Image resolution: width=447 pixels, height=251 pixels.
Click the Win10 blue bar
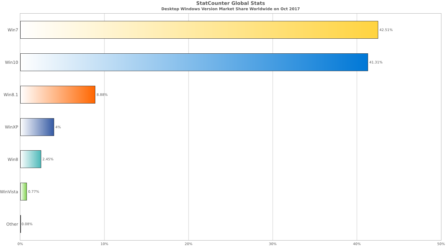pos(194,62)
